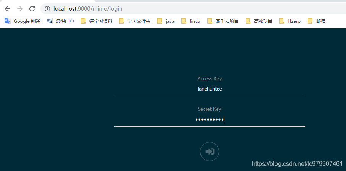Open the 汉得门户 bookmark
346x171 pixels.
click(60, 21)
